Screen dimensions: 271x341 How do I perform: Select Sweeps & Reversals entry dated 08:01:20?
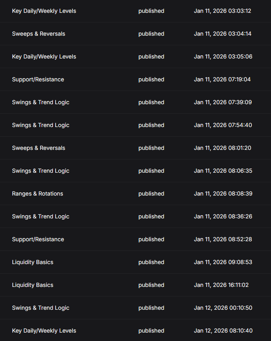[x=38, y=148]
